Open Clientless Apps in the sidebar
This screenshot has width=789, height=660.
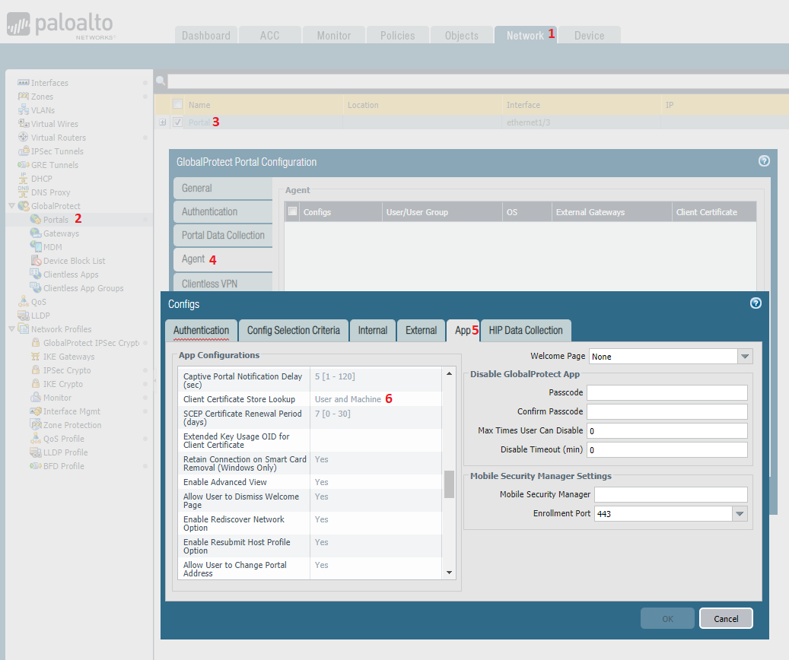coord(70,274)
